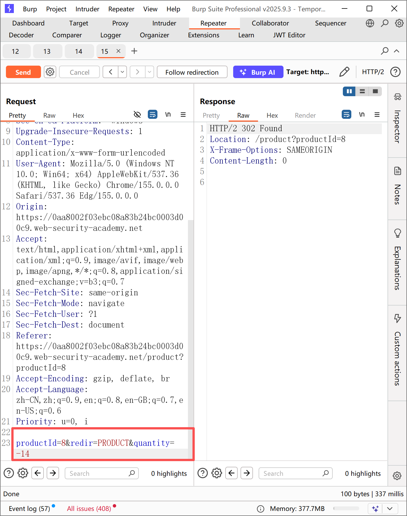Switch to side-by-side layout view
This screenshot has height=516, width=407.
coord(349,91)
